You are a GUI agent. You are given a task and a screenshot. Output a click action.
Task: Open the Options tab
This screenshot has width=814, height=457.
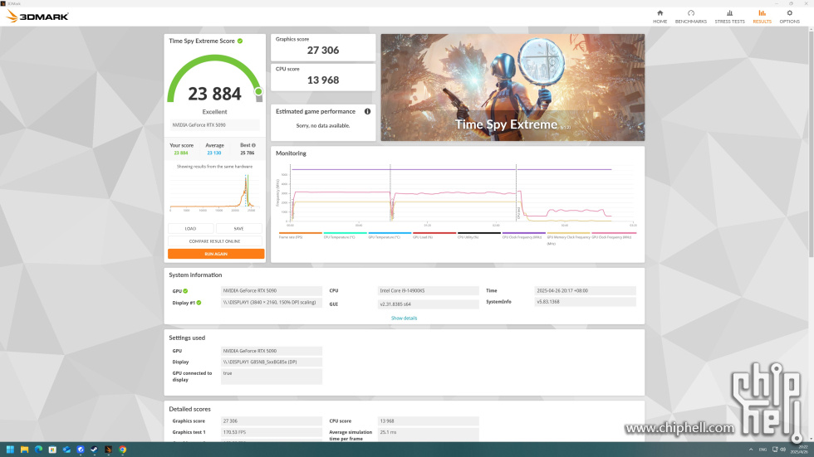[x=789, y=17]
